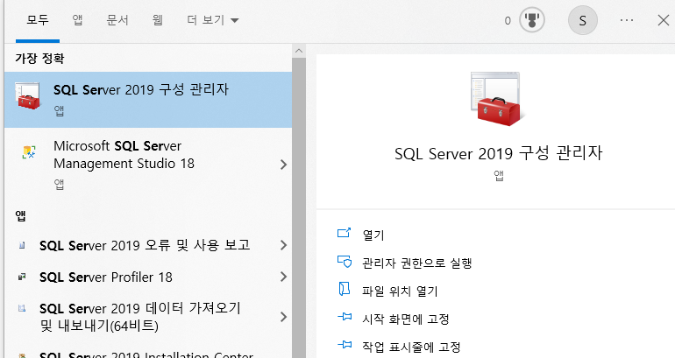The height and width of the screenshot is (358, 675).
Task: Select Microsoft SQL Server Management Studio 18 result
Action: (x=148, y=165)
